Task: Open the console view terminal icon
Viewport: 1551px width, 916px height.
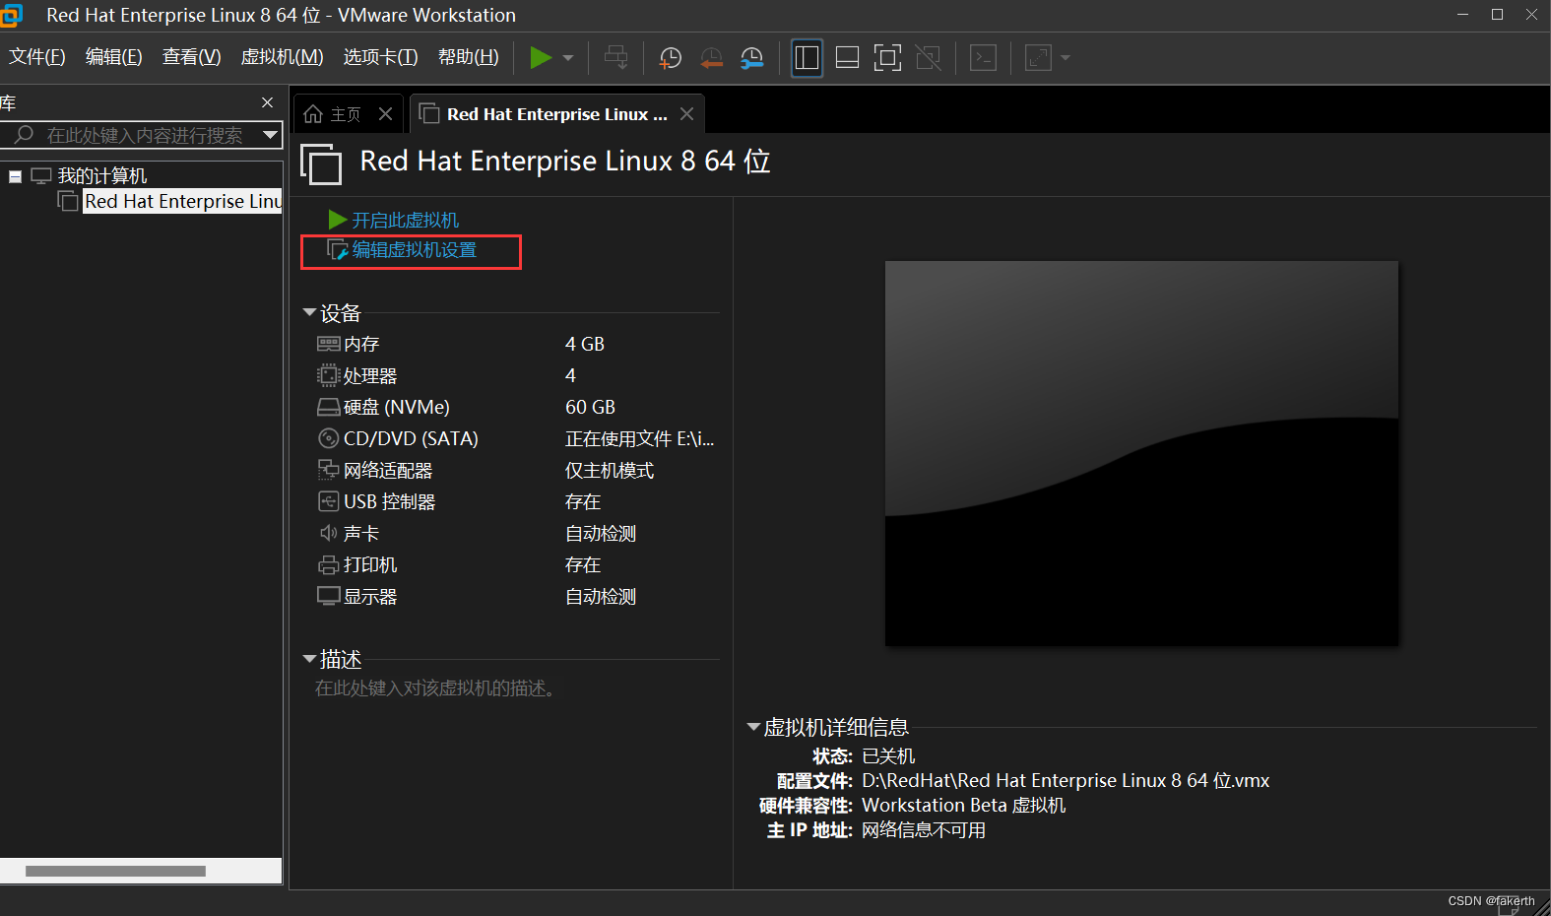Action: 983,58
